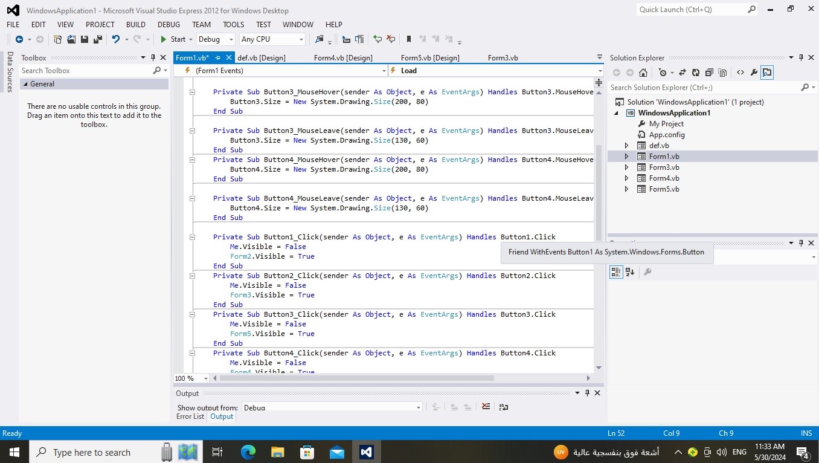Open Properties with the wrench icon
Image resolution: width=819 pixels, height=463 pixels.
click(x=754, y=73)
